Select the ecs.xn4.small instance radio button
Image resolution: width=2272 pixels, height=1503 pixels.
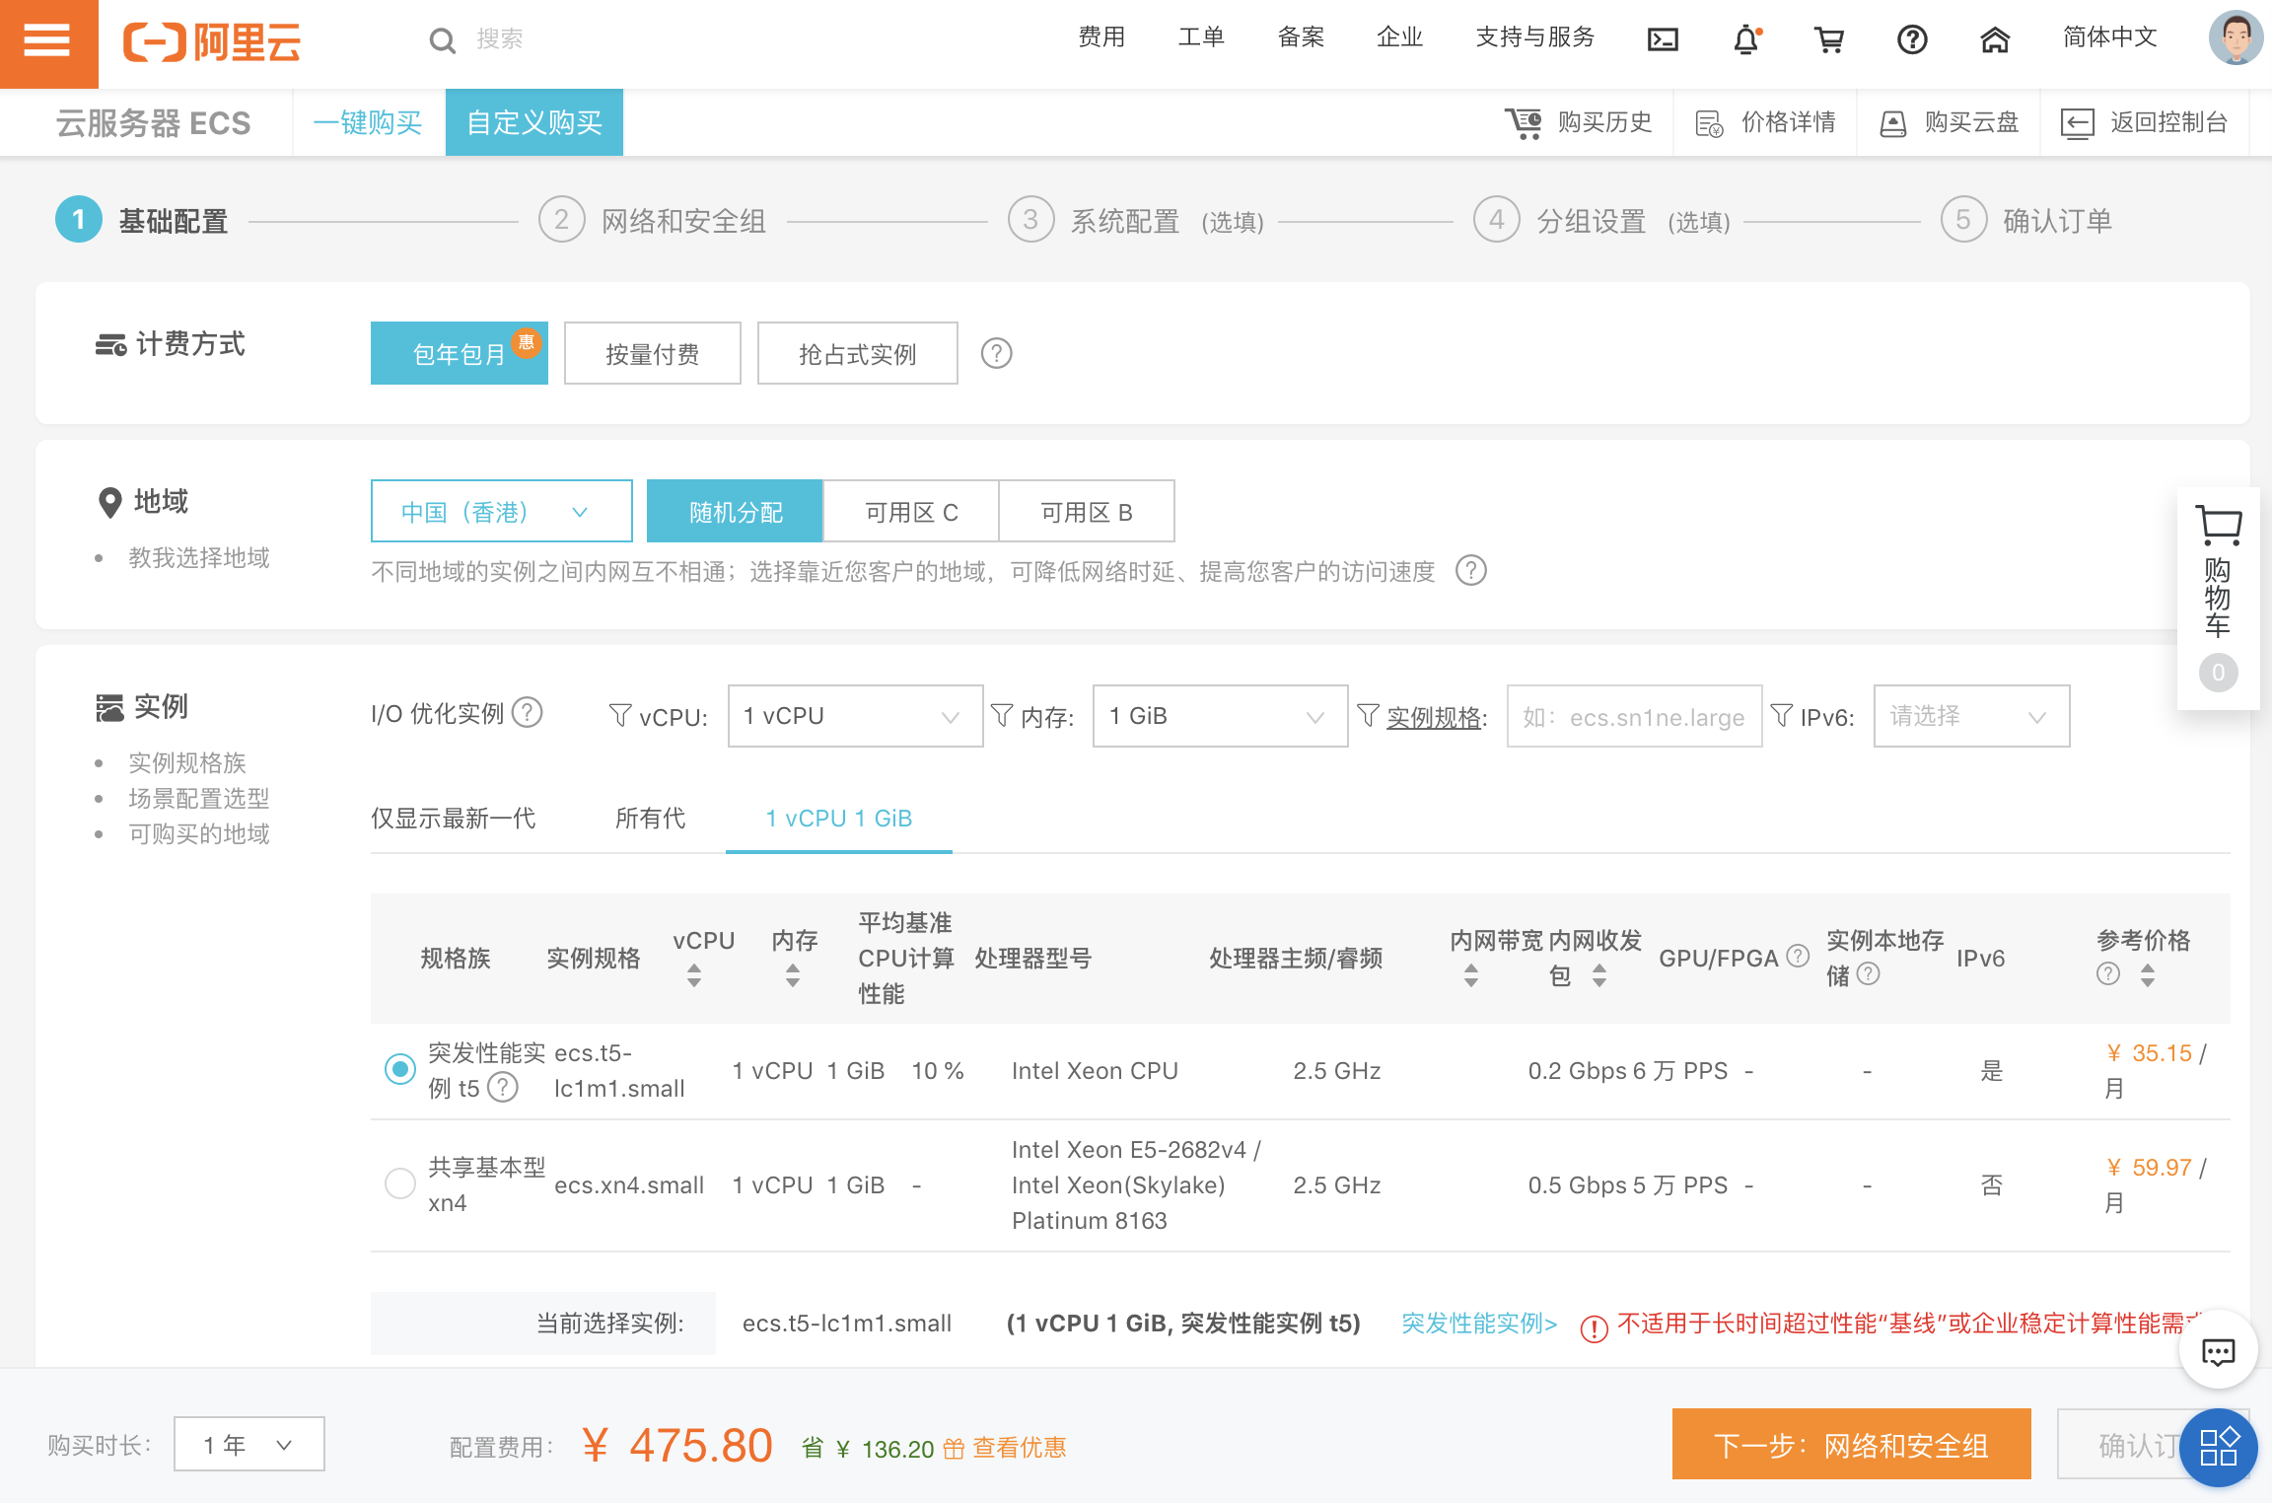click(x=399, y=1183)
